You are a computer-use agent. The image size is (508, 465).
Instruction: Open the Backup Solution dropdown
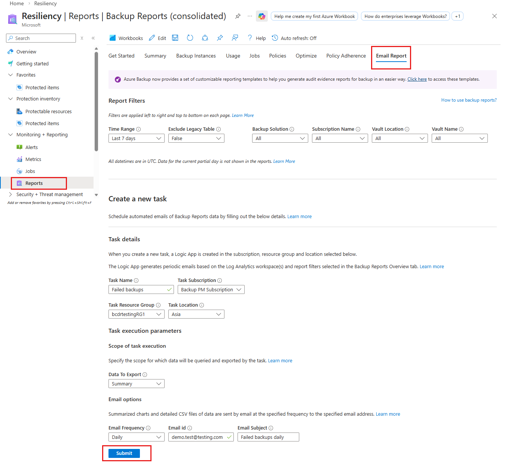click(280, 138)
